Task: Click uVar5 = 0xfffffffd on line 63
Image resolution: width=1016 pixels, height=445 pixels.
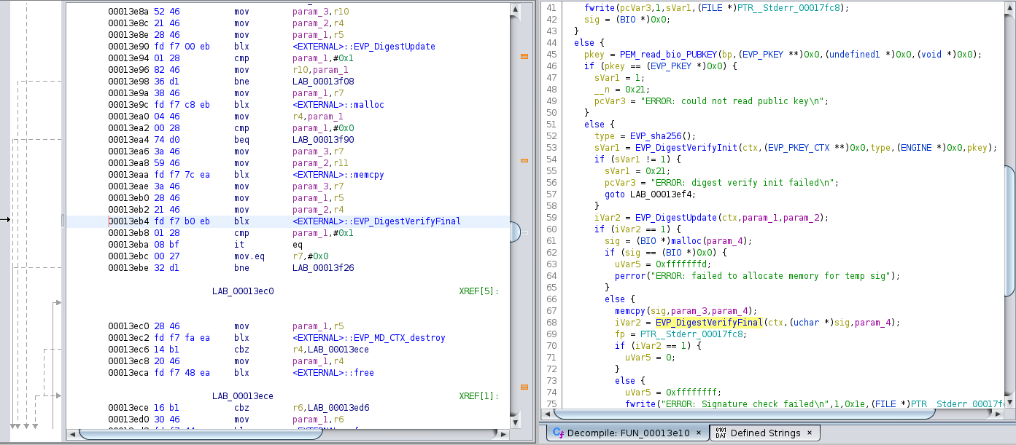Action: (x=657, y=264)
